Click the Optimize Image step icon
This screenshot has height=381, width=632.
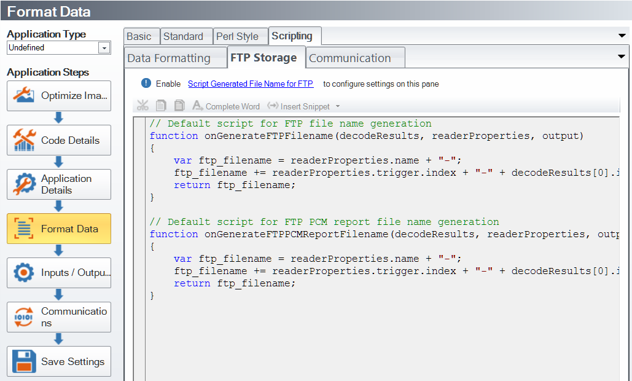(24, 95)
